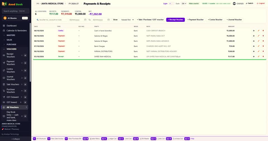Screen dimensions: 268x141
Task: Add new Contra Voucher via sidebar plus
Action: (25, 70)
